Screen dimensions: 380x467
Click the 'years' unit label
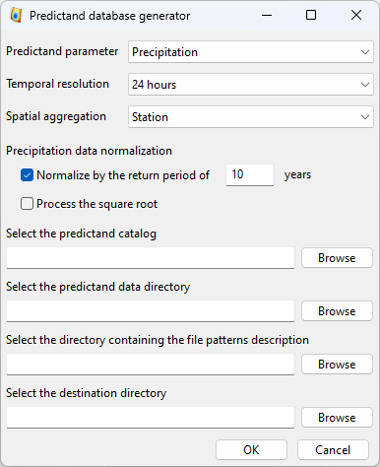click(297, 175)
